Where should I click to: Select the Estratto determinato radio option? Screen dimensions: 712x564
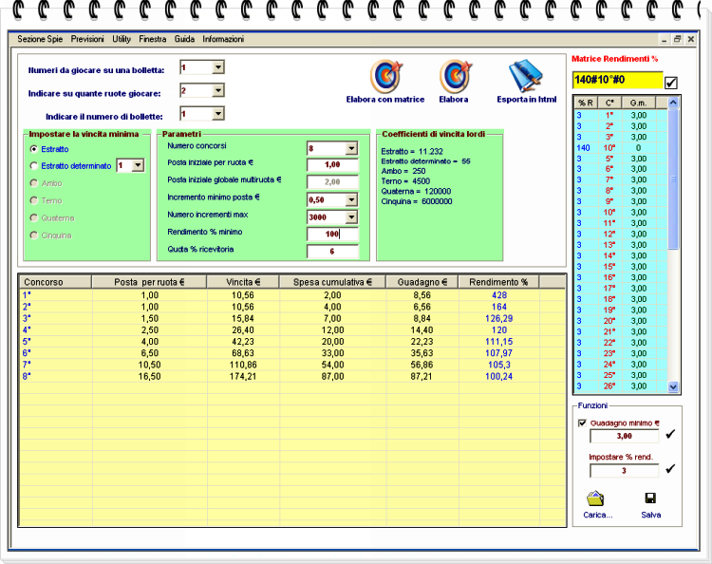point(34,166)
